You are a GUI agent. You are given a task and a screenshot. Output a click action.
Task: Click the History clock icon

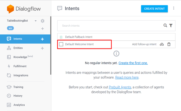click(9, 96)
